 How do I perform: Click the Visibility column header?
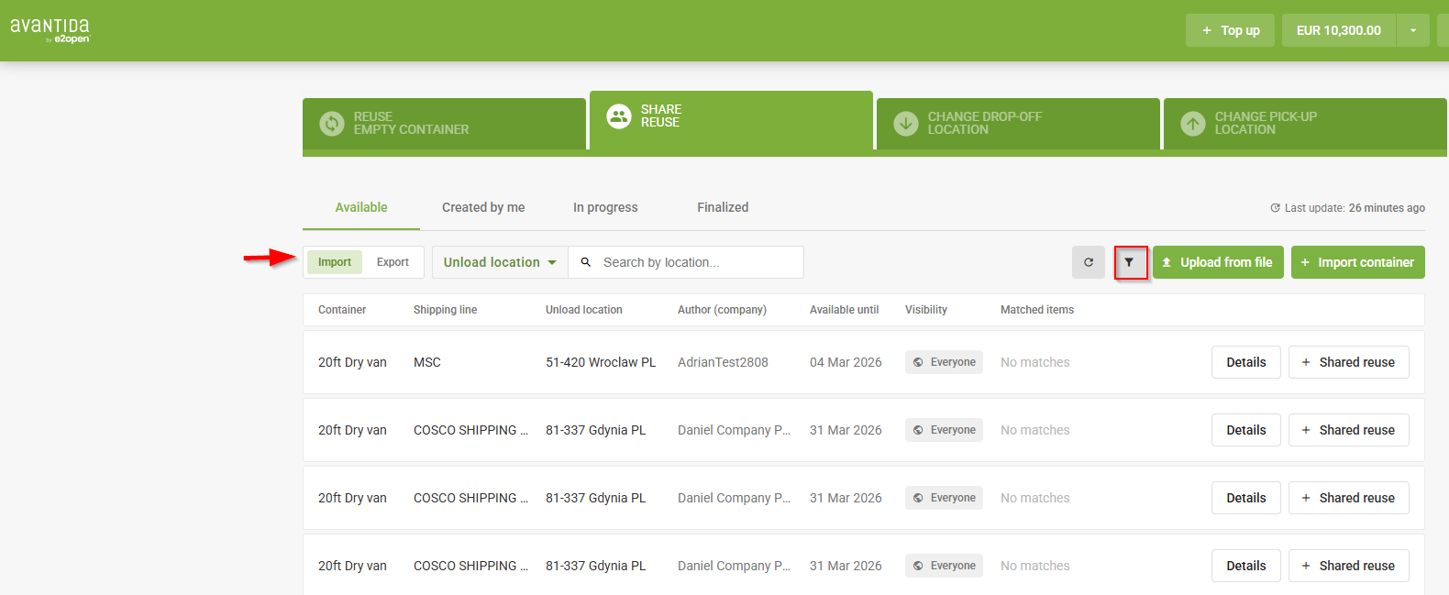[x=926, y=310]
